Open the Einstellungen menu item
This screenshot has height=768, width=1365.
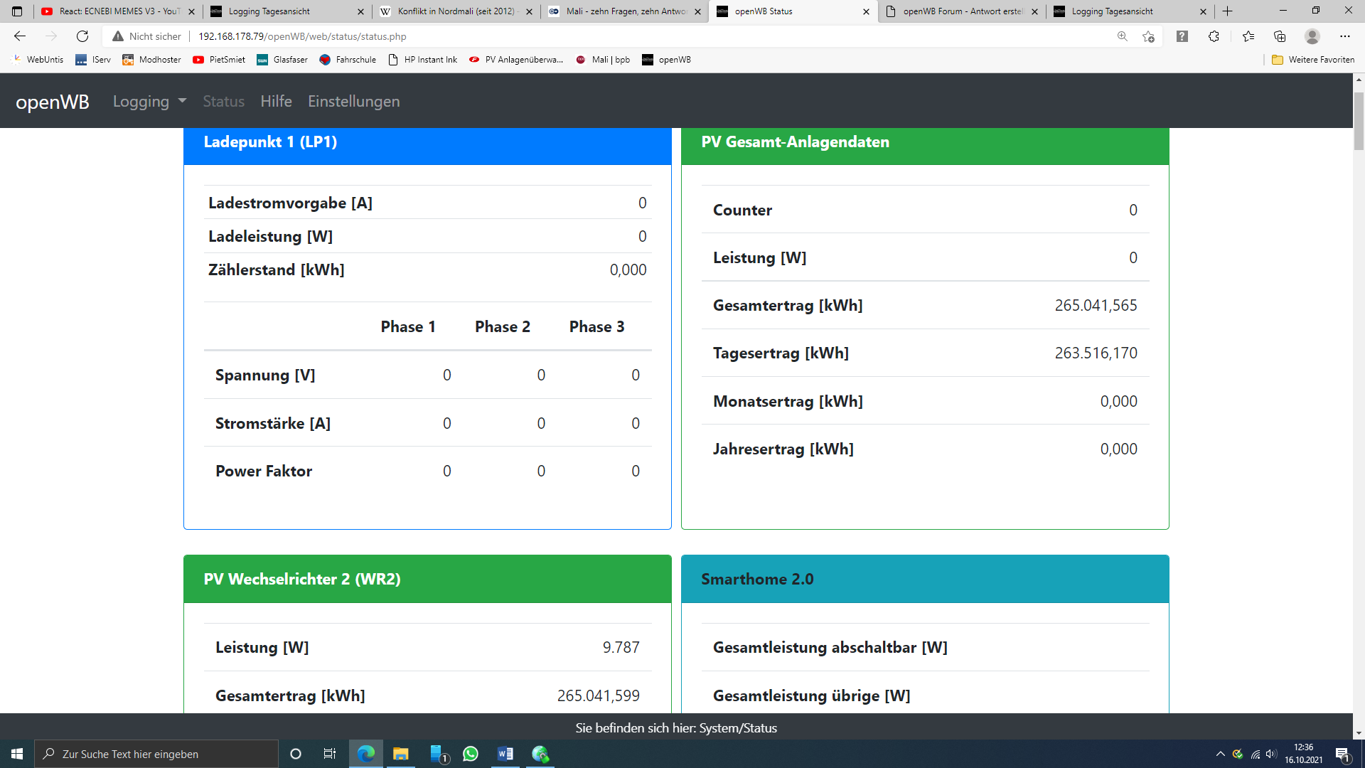pyautogui.click(x=353, y=101)
